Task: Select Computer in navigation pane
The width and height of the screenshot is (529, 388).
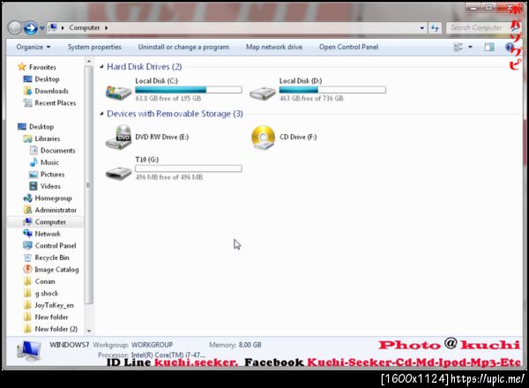Action: click(x=44, y=222)
